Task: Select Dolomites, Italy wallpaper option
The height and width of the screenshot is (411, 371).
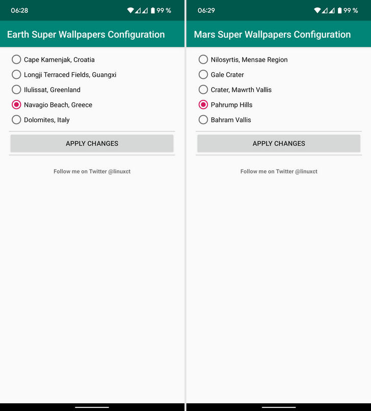Action: click(41, 120)
